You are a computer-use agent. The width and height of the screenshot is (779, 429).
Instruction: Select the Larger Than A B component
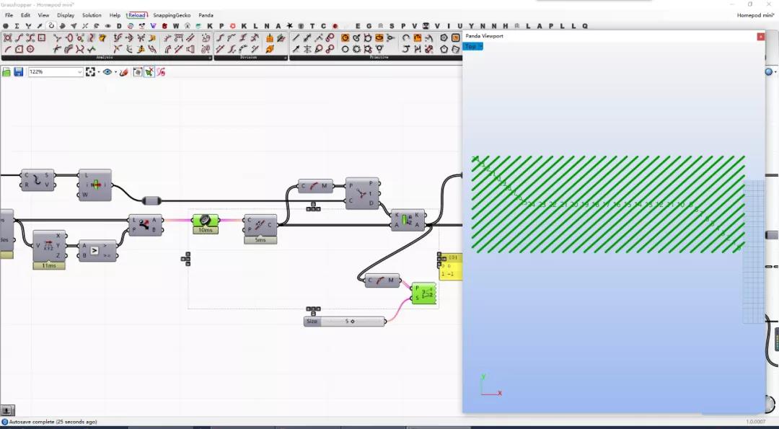pyautogui.click(x=98, y=251)
